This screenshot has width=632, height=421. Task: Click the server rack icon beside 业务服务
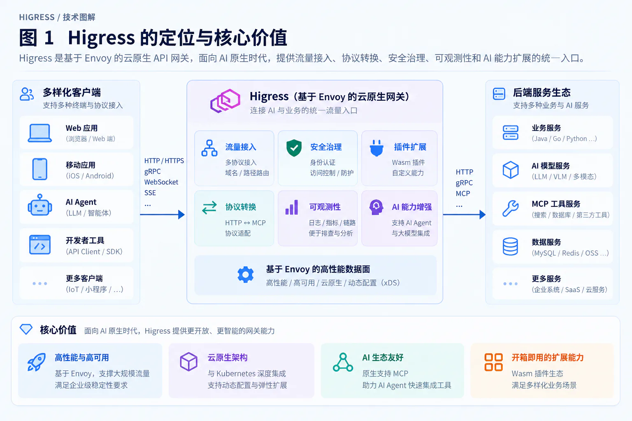[511, 132]
